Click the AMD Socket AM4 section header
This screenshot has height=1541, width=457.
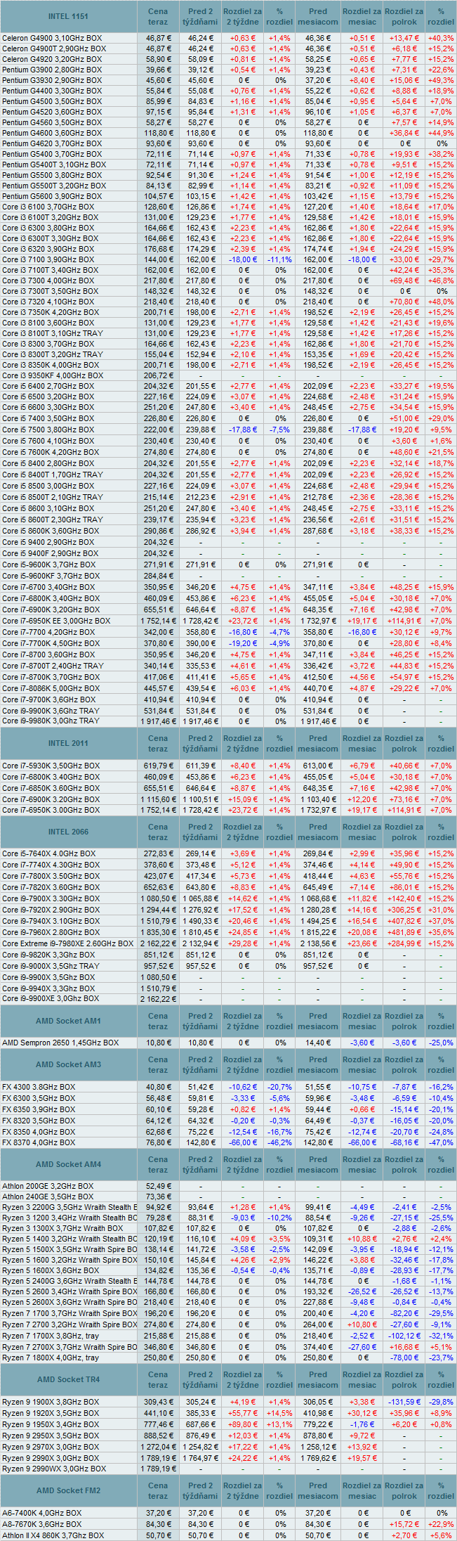coord(69,1164)
